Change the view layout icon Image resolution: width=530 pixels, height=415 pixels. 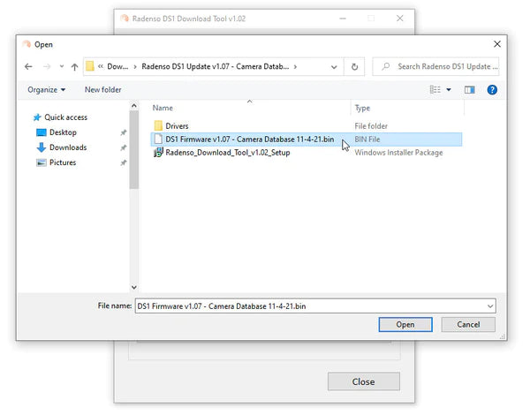[435, 89]
